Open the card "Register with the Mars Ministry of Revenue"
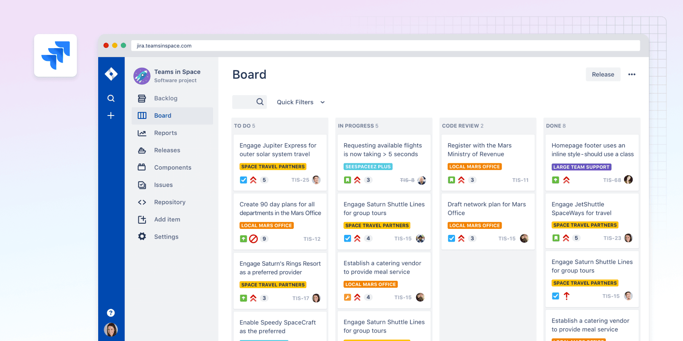 (x=488, y=162)
